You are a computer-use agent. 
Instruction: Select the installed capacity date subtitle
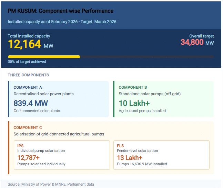tap(62, 22)
